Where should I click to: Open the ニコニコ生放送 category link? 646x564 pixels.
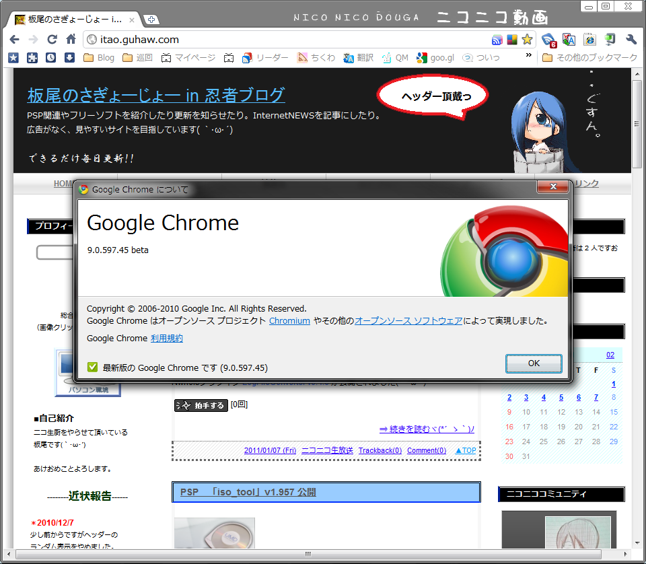pyautogui.click(x=327, y=450)
